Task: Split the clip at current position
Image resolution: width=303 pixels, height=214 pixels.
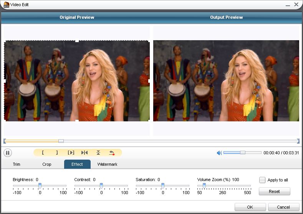Action: [x=84, y=152]
